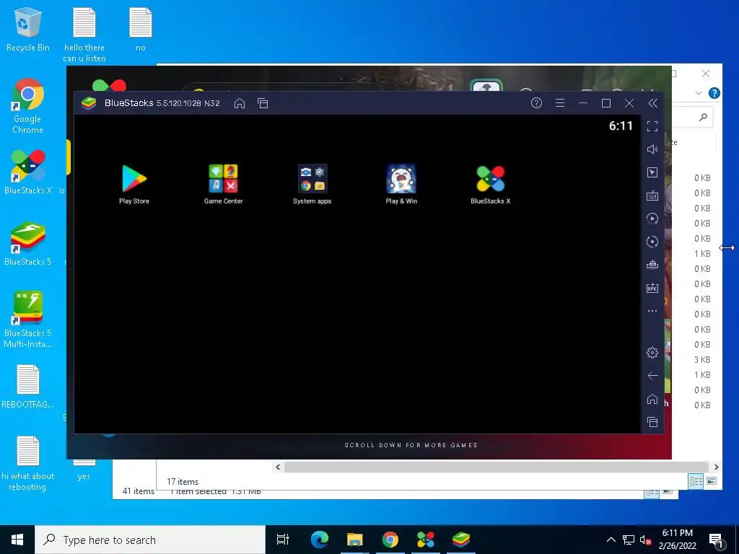Click File Explorer scrollbar's left arrow
Viewport: 739px width, 554px height.
(x=278, y=467)
